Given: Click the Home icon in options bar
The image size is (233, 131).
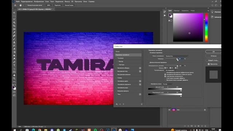Looking at the screenshot, I should pyautogui.click(x=15, y=5).
